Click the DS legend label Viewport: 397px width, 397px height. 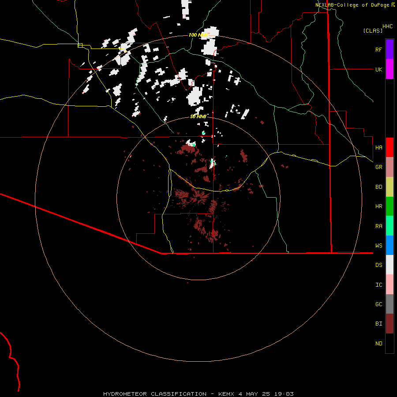coord(378,265)
